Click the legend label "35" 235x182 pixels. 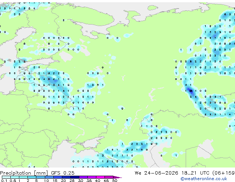[89, 181]
